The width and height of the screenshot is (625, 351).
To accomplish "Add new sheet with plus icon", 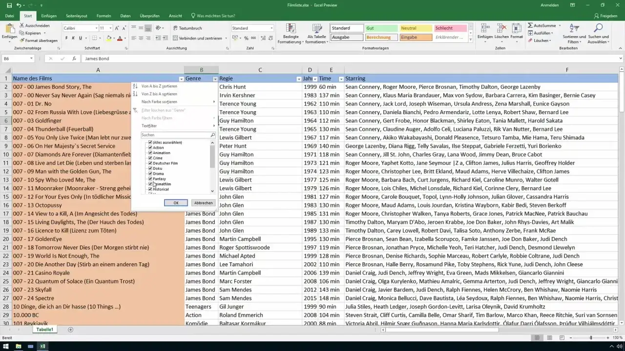I will [x=70, y=330].
